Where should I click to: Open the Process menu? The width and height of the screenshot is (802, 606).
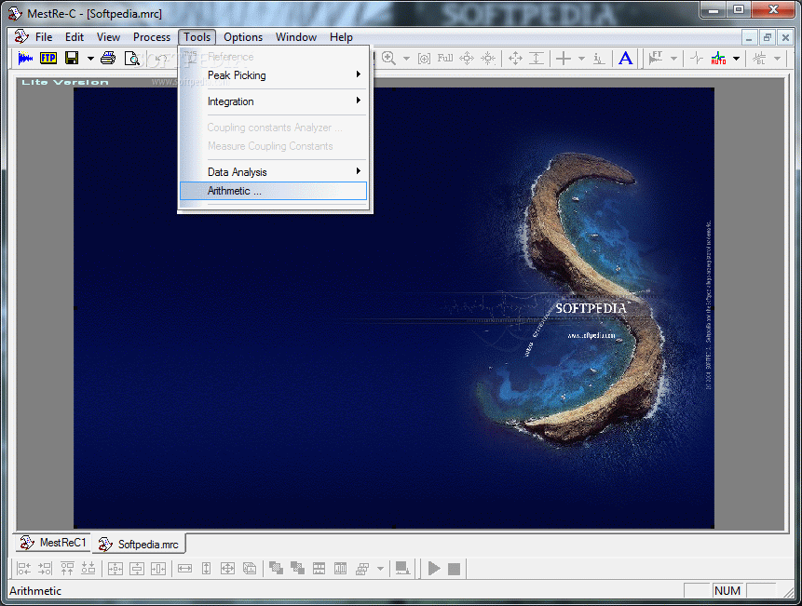pyautogui.click(x=152, y=37)
